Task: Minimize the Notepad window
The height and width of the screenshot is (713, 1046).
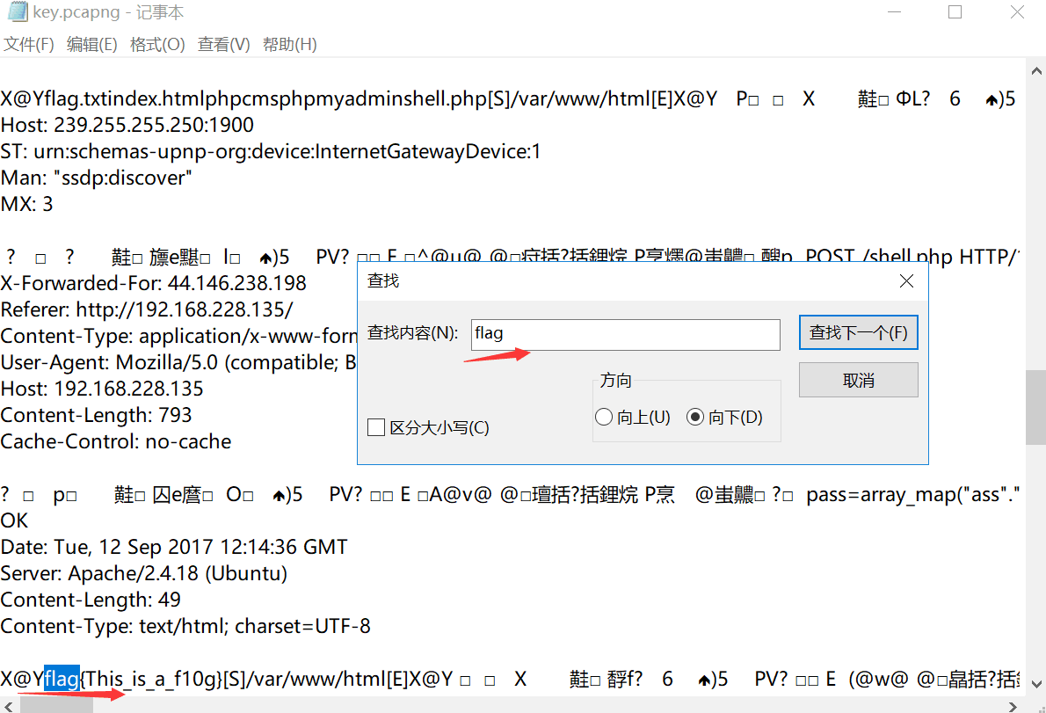Action: (895, 12)
